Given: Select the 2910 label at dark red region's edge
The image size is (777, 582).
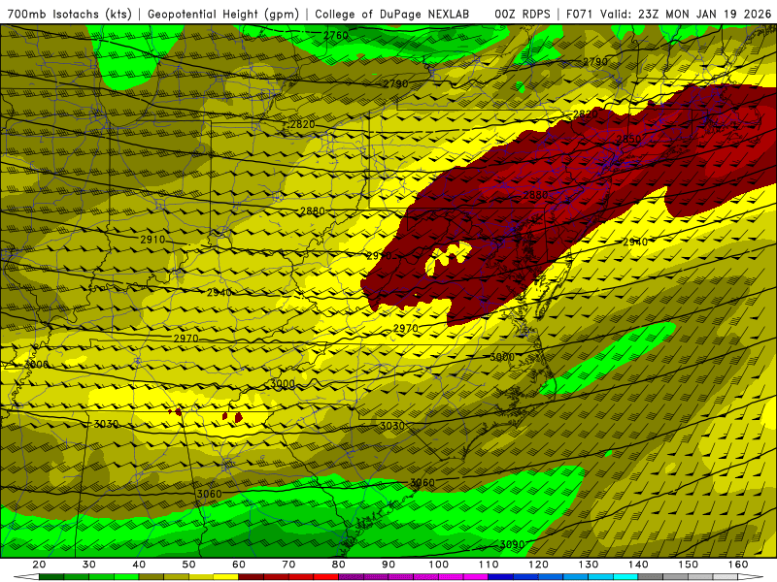Looking at the screenshot, I should (x=379, y=256).
